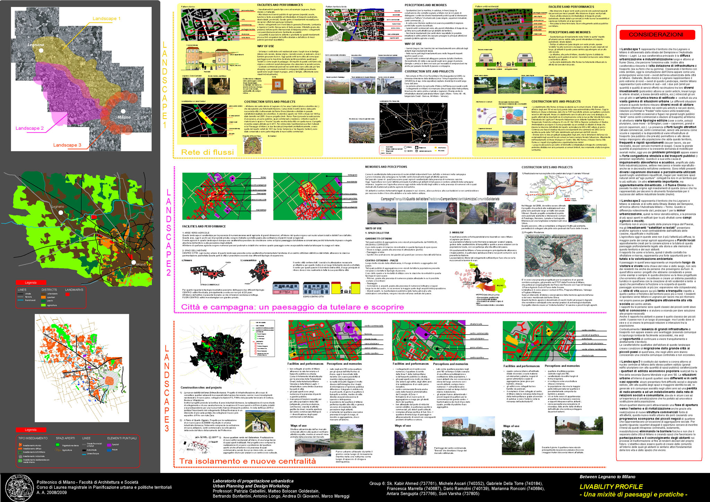Click the yellow Landscape 1 label

coord(106,18)
